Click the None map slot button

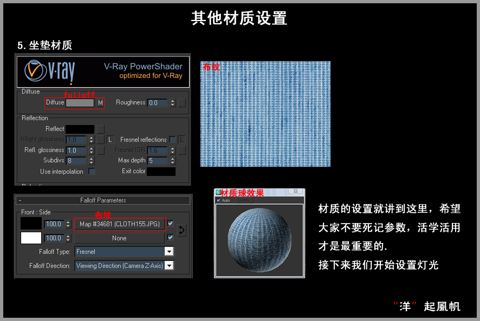pos(120,238)
